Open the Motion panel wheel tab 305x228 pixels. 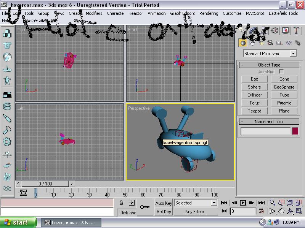coord(275,31)
